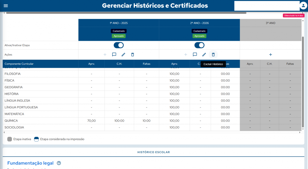Click the Etapa inativa gray legend swatch
Viewport: 308px width, 169px height.
coord(10,139)
